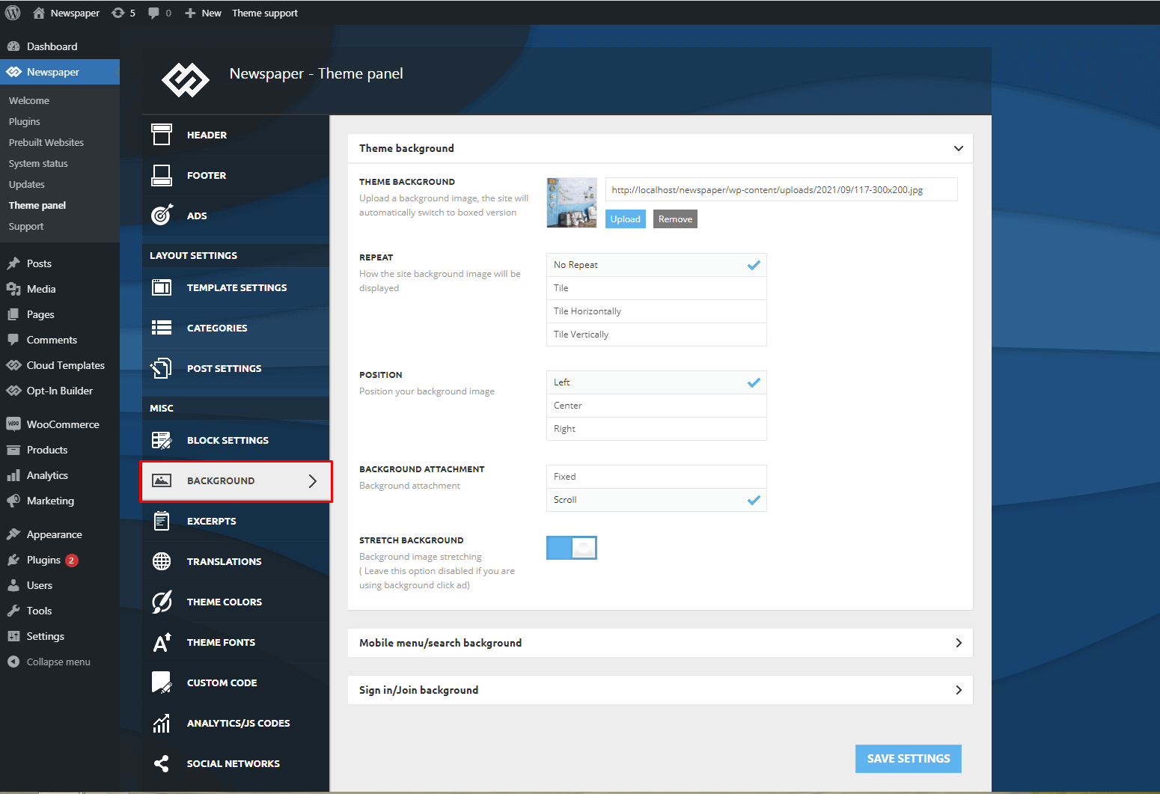The width and height of the screenshot is (1160, 794).
Task: Open the Footer settings tab
Action: tap(236, 175)
